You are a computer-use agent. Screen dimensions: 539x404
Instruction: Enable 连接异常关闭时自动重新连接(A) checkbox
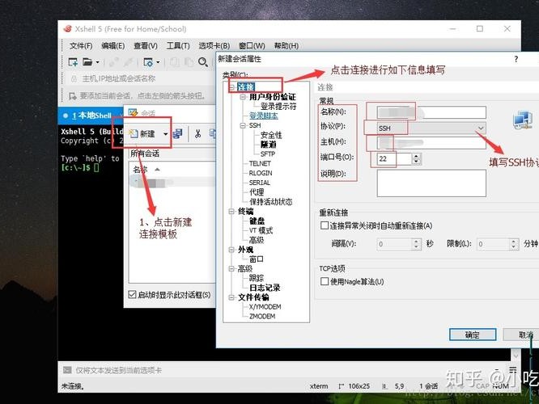coord(325,225)
